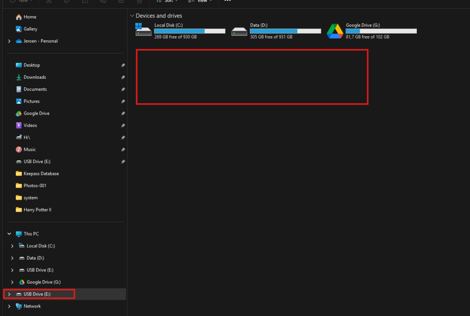The image size is (470, 316).
Task: Open the Sort dropdown in the toolbar
Action: (167, 1)
